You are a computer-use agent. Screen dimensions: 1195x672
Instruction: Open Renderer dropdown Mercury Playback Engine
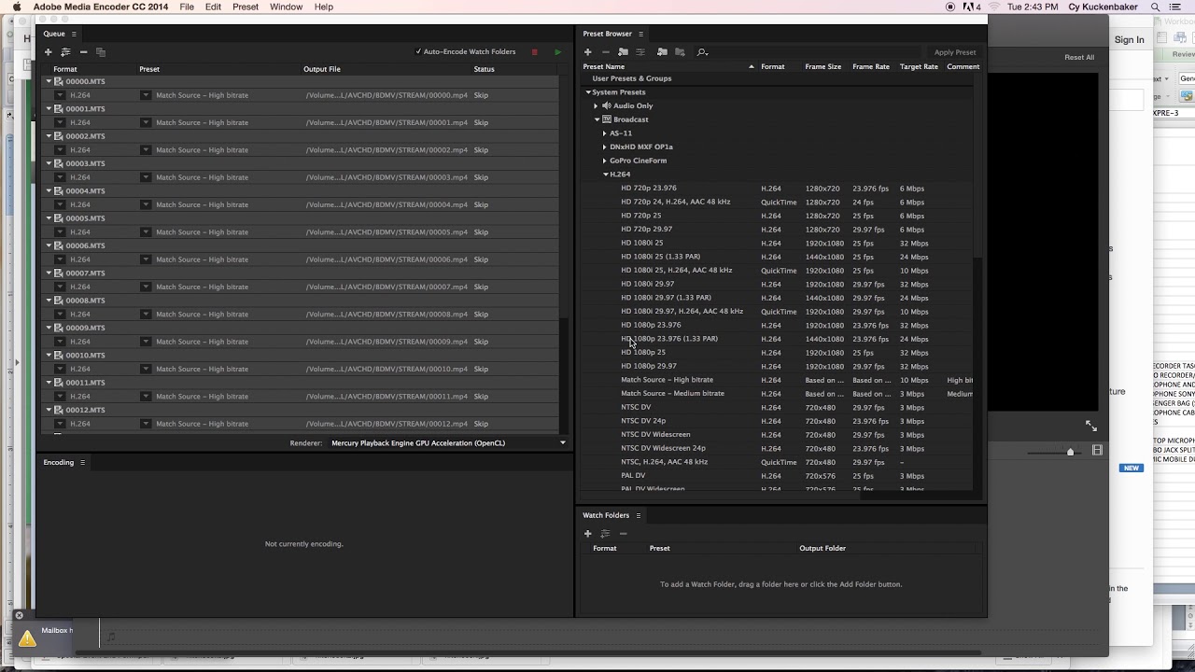click(446, 443)
